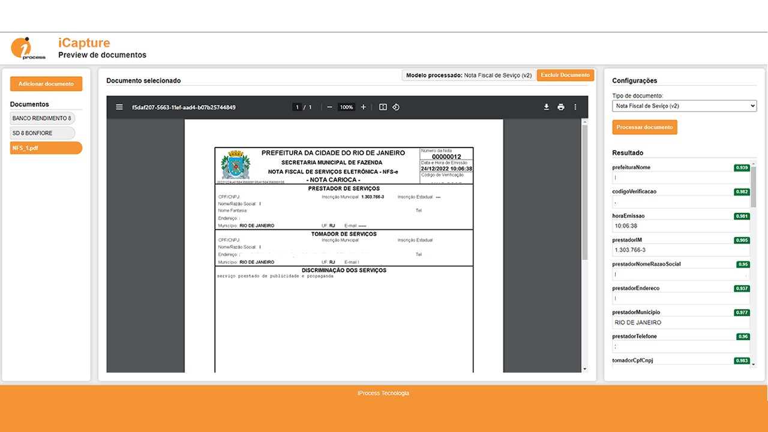Viewport: 768px width, 432px height.
Task: Click the iProcess logo
Action: tap(28, 48)
